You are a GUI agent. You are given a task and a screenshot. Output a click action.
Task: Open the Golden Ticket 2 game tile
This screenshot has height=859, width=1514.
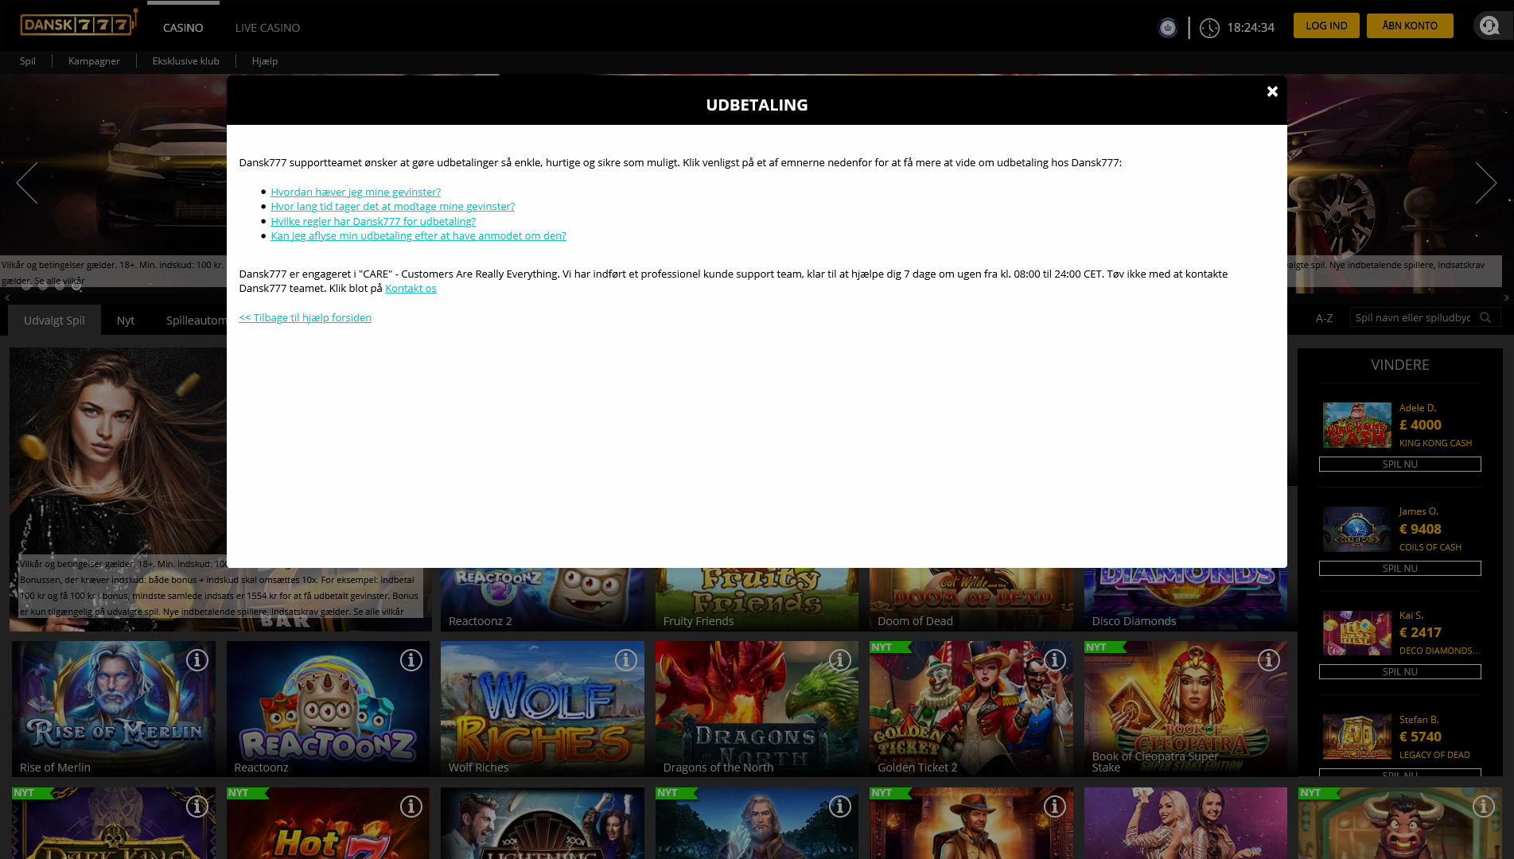coord(971,709)
